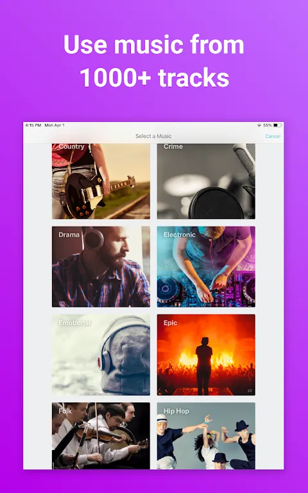Click the 4:15 PM clock

point(33,125)
